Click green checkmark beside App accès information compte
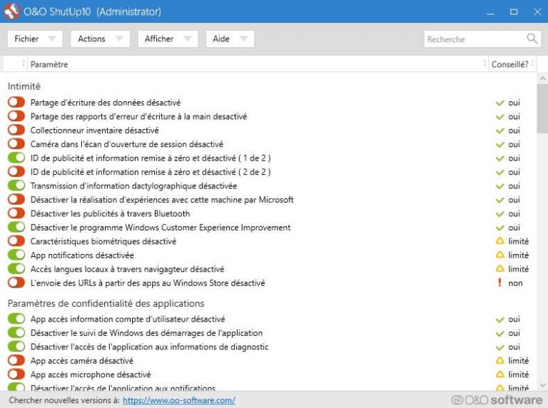This screenshot has width=548, height=408. pos(499,320)
